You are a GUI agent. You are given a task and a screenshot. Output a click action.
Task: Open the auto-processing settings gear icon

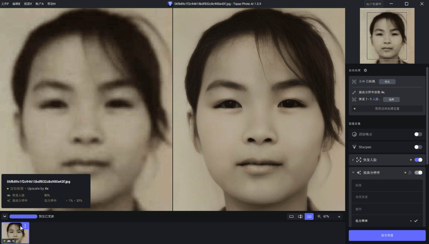365,70
